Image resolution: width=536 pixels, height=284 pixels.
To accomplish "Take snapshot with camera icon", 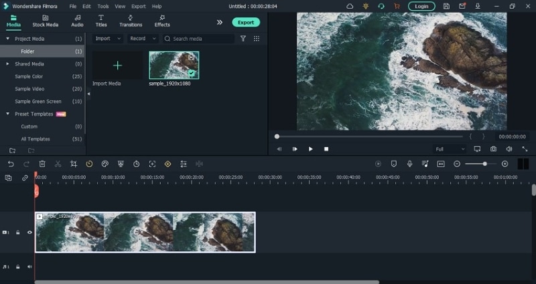I will point(493,149).
